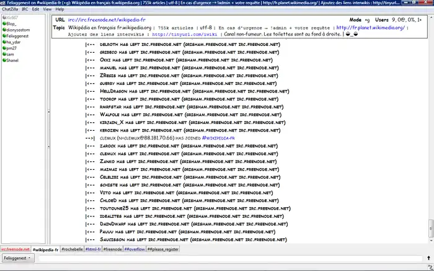Click the green icon beside pm27
Viewport: 434px width, 271px height.
point(4,49)
